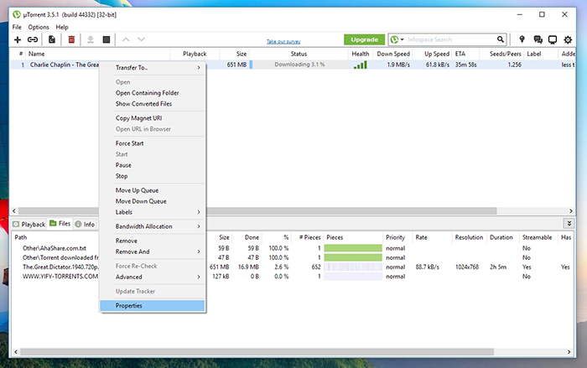587x368 pixels.
Task: Sort by Down Speed column header
Action: pos(392,54)
